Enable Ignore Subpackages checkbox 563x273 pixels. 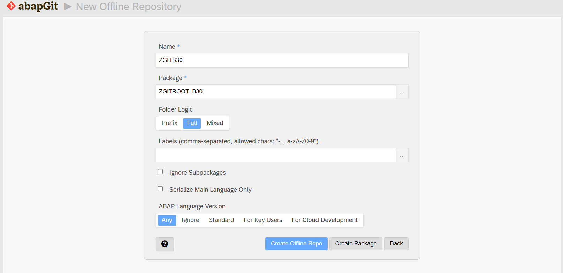(160, 172)
